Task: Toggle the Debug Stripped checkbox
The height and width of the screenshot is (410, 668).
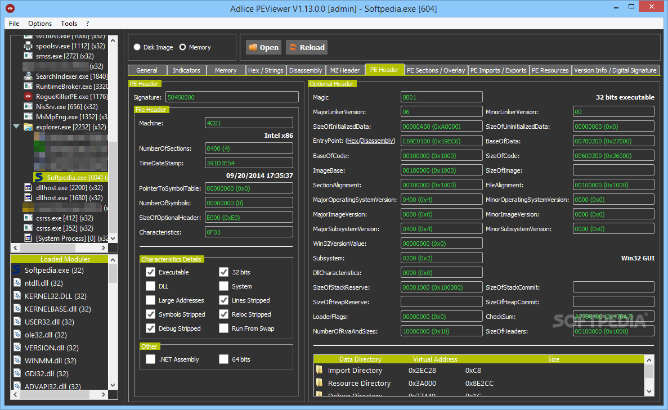Action: (150, 328)
